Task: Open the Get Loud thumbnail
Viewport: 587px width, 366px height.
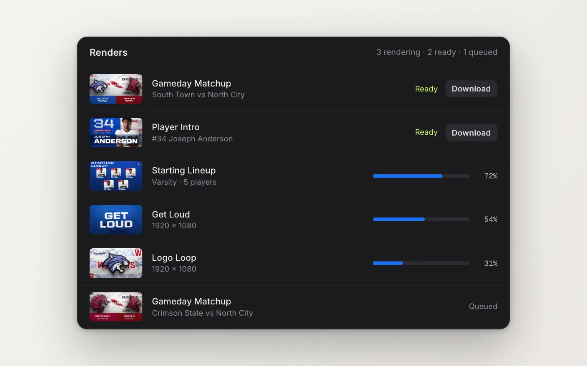Action: [x=116, y=220]
